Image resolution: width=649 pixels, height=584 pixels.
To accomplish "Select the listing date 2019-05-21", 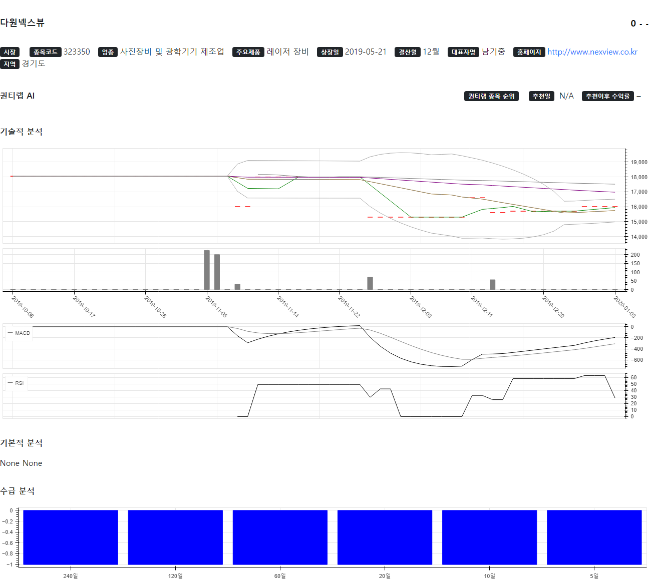I will 366,52.
